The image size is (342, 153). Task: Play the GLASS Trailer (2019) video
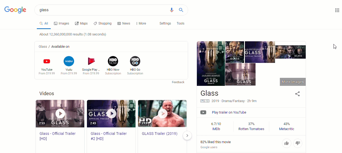pyautogui.click(x=162, y=114)
